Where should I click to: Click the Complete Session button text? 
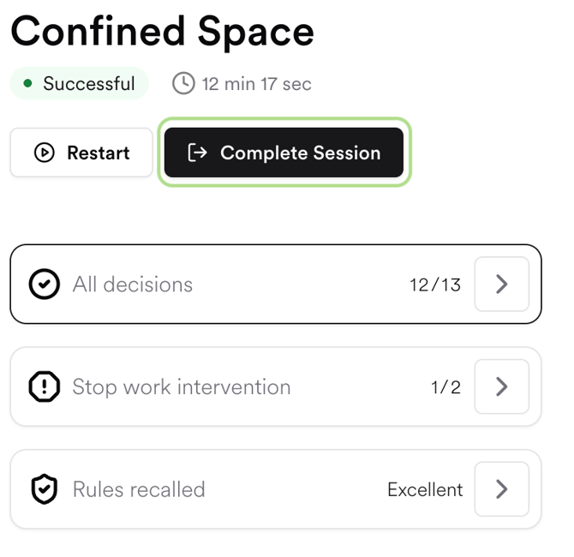[300, 153]
